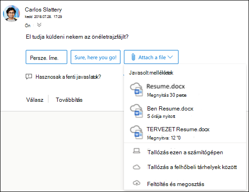This screenshot has height=192, width=249.
Task: Click the sender name Carlos Slattery
Action: (x=43, y=10)
